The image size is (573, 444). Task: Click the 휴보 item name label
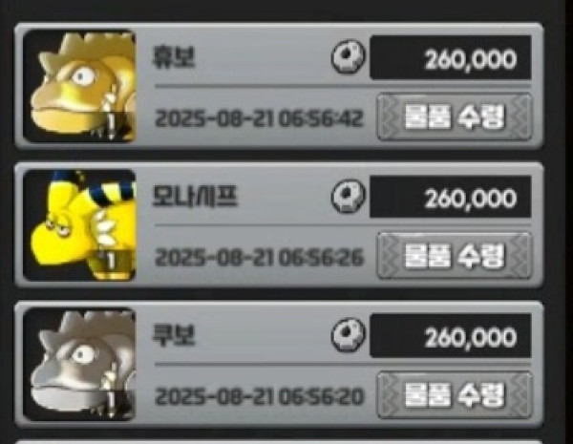[x=174, y=57]
